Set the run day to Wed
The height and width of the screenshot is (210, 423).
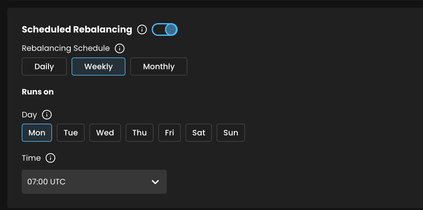tap(105, 133)
